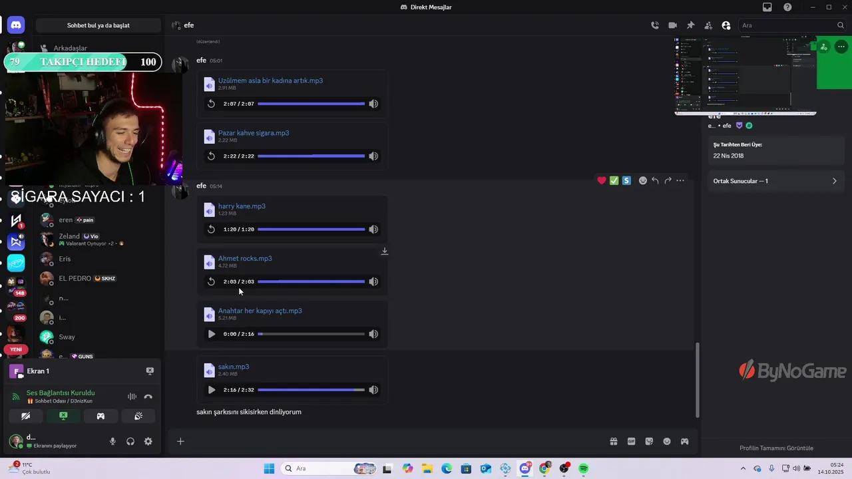Seek within Uzülmem asla bir kadına artık.mp3 progress bar
This screenshot has width=852, height=479.
tap(311, 104)
